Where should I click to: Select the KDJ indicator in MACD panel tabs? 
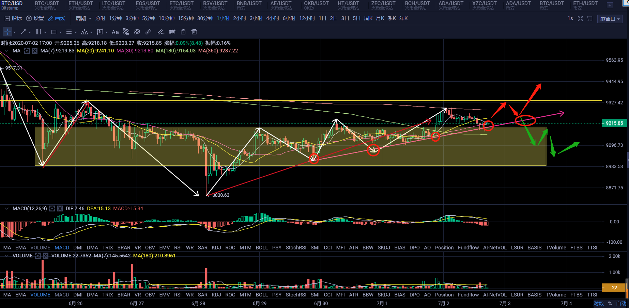pos(216,248)
